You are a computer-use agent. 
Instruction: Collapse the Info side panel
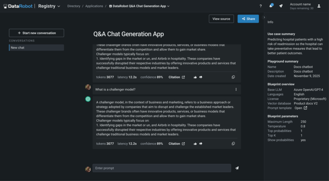point(264,17)
